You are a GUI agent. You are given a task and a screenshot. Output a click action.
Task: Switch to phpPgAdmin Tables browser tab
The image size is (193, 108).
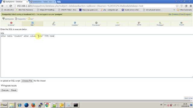[43, 2]
